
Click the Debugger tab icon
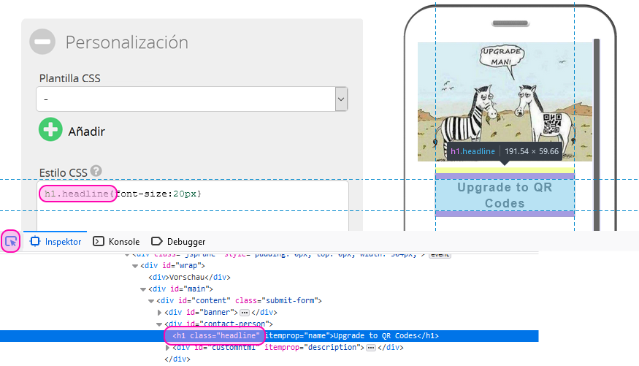tap(157, 241)
